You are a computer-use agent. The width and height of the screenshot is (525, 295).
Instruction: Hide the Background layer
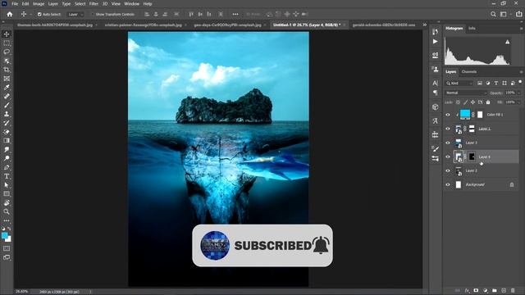point(448,184)
